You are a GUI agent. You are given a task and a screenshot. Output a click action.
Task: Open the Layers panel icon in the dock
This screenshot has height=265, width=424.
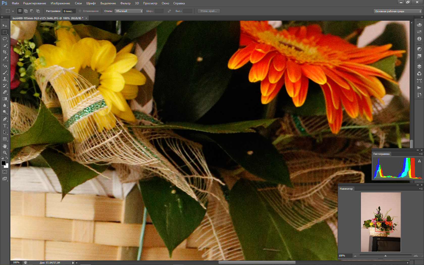click(x=419, y=67)
